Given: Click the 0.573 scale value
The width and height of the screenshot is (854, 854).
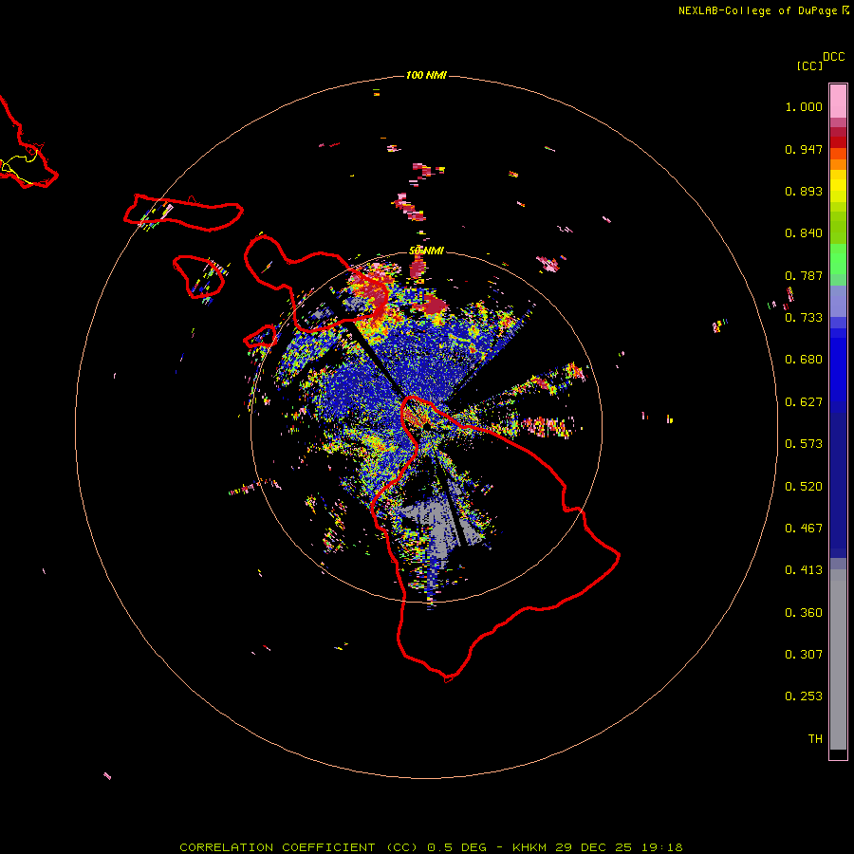Looking at the screenshot, I should tap(804, 444).
